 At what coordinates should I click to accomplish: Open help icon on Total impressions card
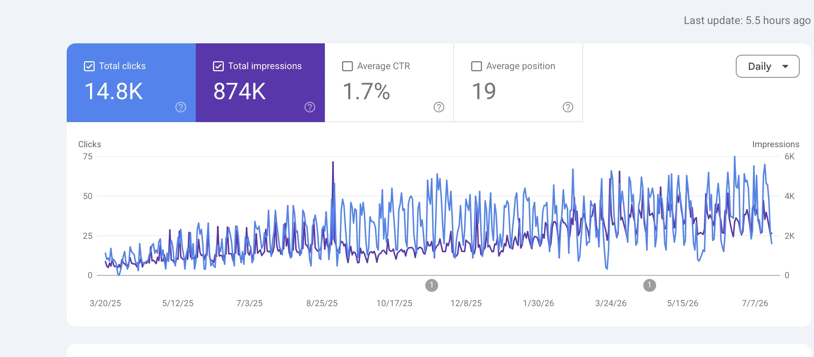pos(310,107)
